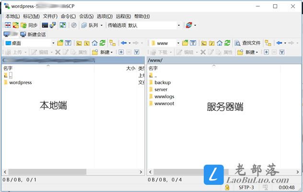The height and width of the screenshot is (192, 303).
Task: Go to local root directory icon
Action: click(x=87, y=43)
